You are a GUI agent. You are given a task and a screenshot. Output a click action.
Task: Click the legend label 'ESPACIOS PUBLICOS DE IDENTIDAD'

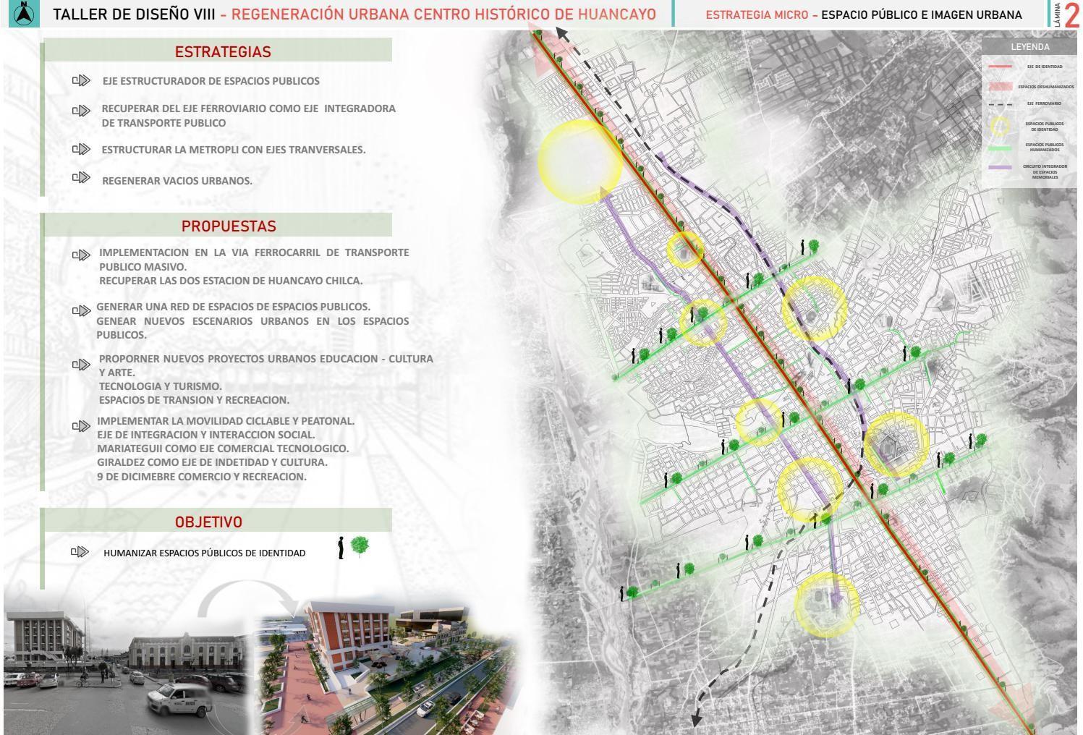point(1045,127)
